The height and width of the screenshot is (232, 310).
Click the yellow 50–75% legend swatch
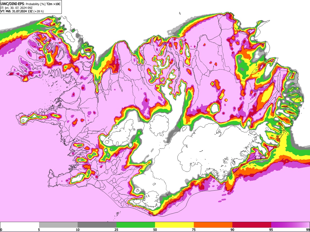click(x=174, y=225)
